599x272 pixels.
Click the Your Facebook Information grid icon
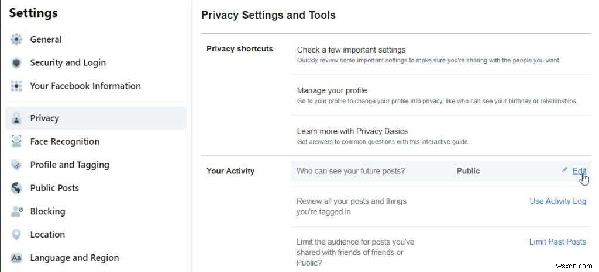click(16, 86)
